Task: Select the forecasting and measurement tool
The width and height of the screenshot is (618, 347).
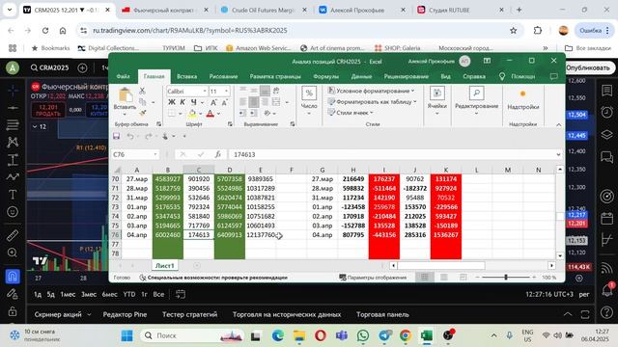Action: tap(13, 160)
